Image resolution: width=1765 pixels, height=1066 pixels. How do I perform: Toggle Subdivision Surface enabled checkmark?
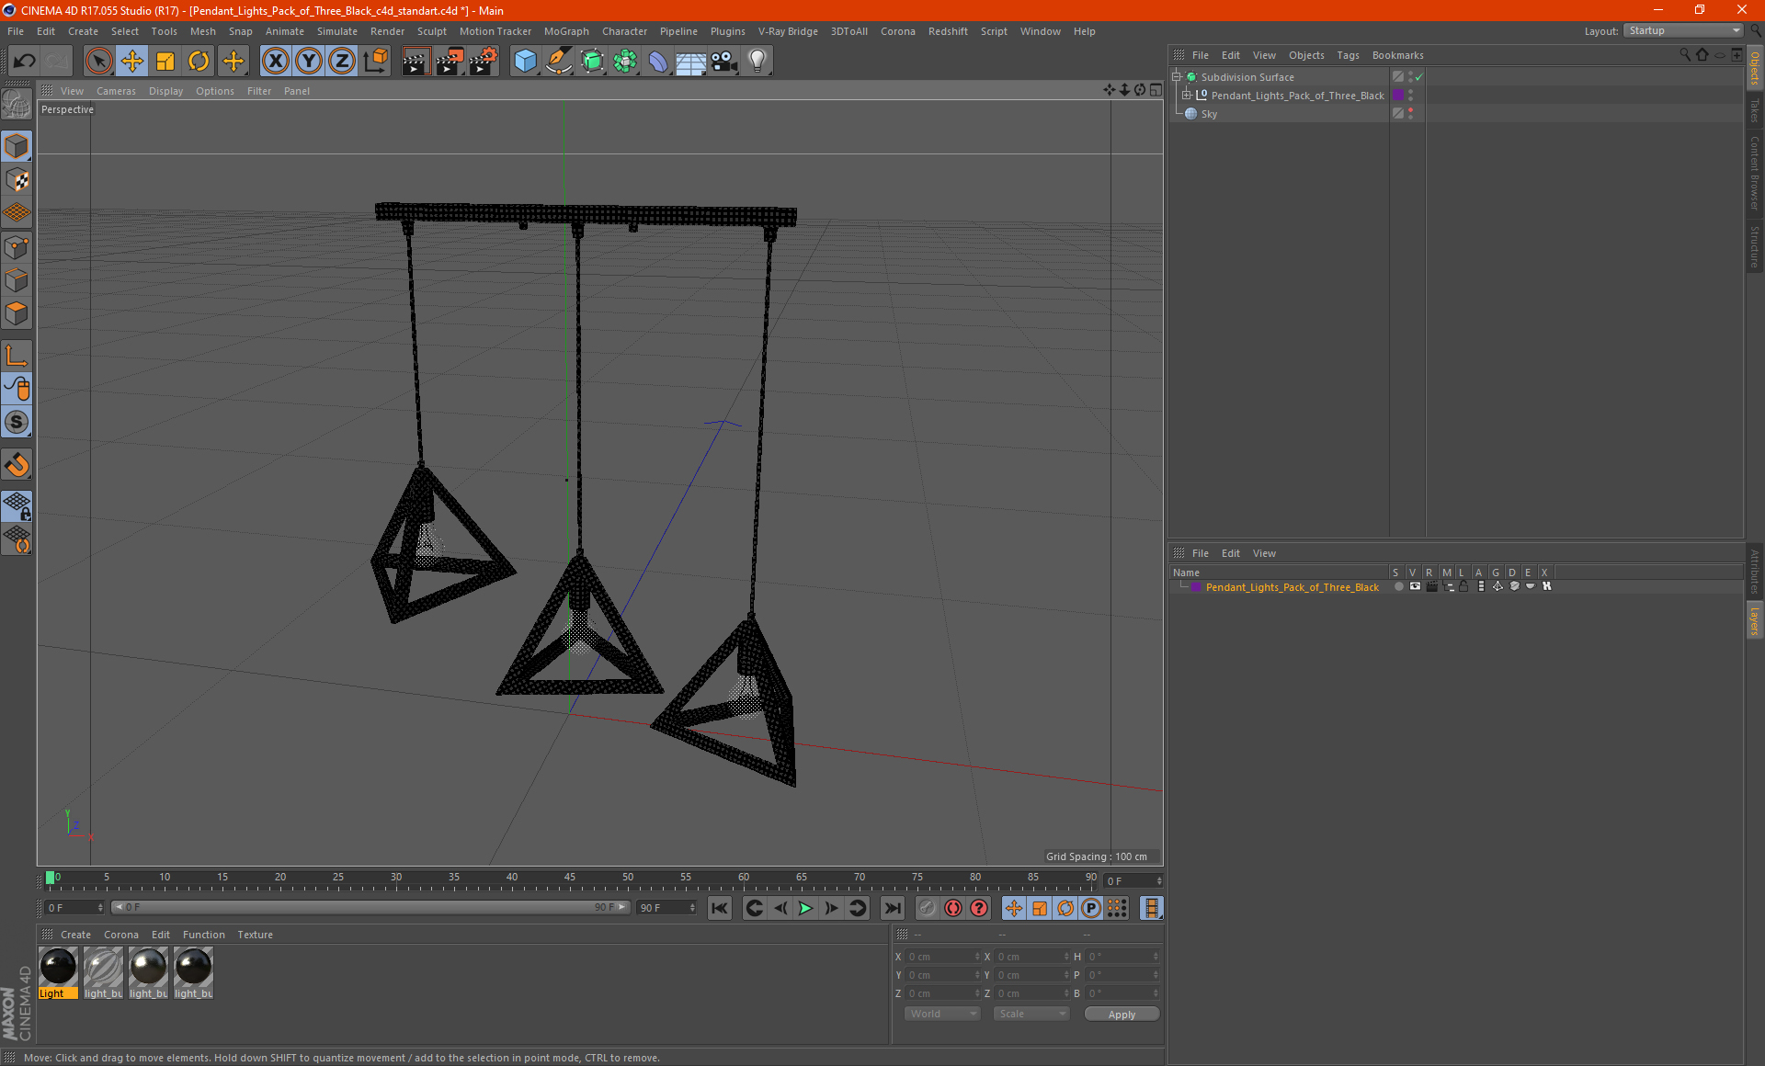coord(1419,77)
